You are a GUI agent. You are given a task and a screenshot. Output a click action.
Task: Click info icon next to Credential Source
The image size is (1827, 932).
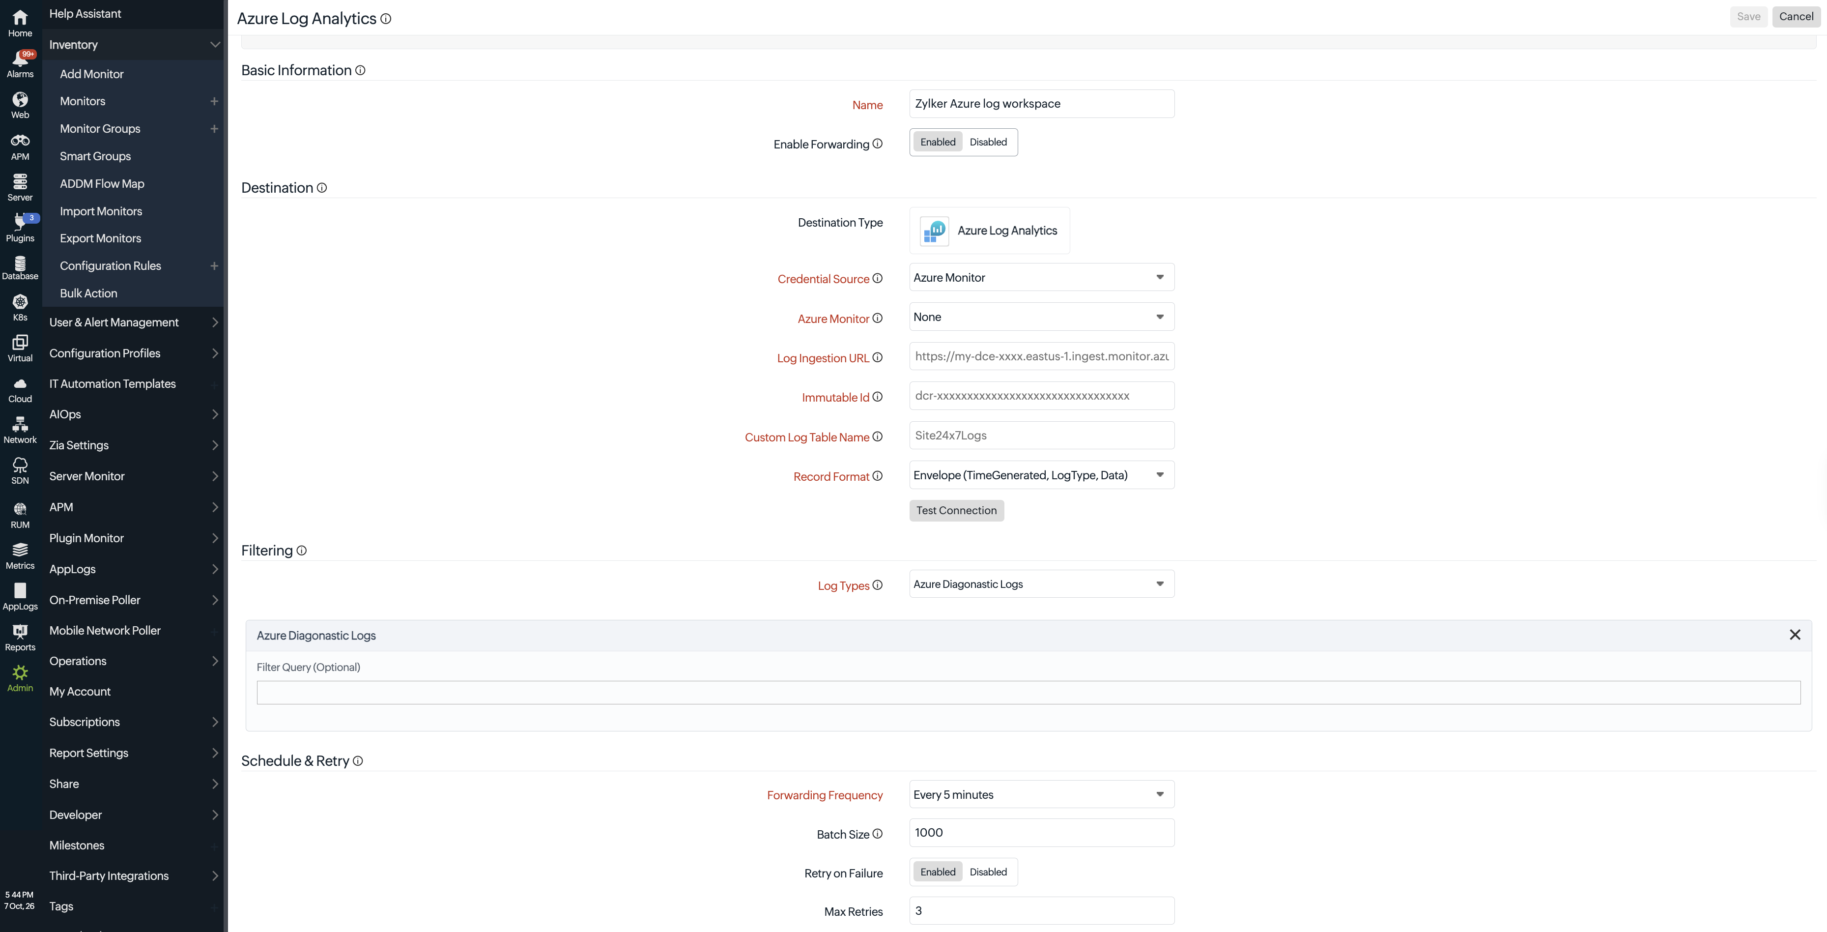(877, 278)
